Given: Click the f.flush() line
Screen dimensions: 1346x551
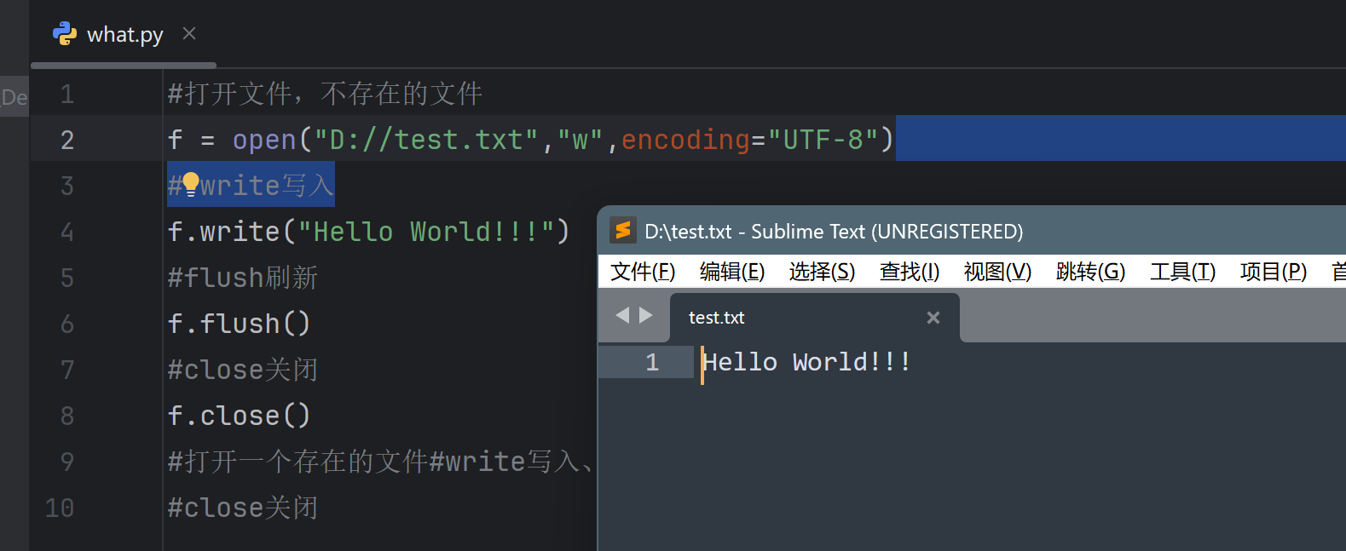Looking at the screenshot, I should (240, 324).
